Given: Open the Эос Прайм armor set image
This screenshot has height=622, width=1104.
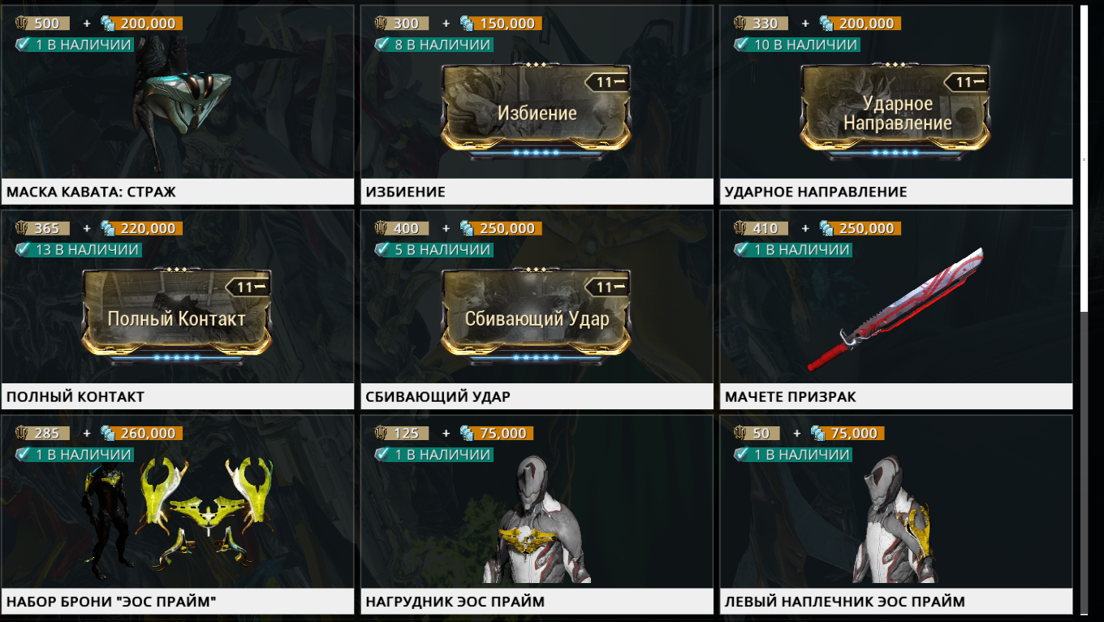Looking at the screenshot, I should point(178,511).
